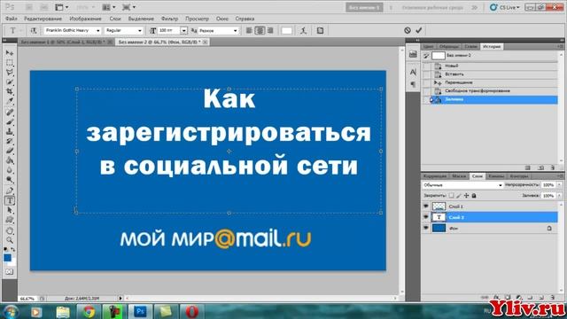Hide the Слой 1 layer
Image resolution: width=567 pixels, height=319 pixels.
(426, 206)
